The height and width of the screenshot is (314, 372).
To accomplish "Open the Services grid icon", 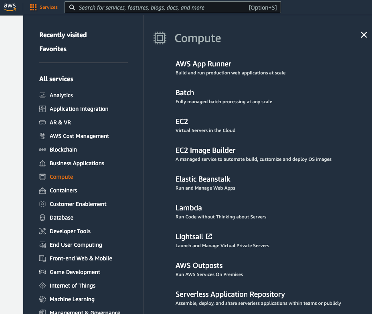I will (34, 7).
